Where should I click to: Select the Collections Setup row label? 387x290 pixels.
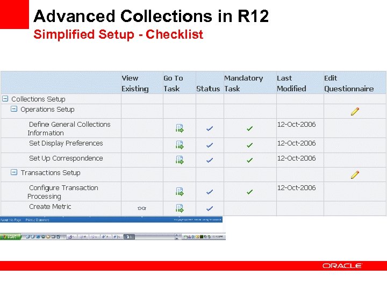click(38, 99)
